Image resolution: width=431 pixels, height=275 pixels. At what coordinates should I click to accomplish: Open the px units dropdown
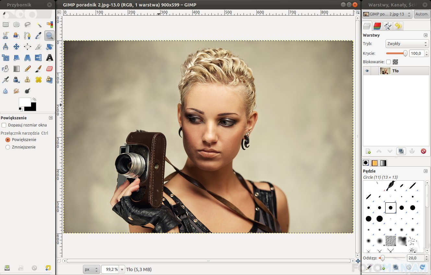point(91,269)
